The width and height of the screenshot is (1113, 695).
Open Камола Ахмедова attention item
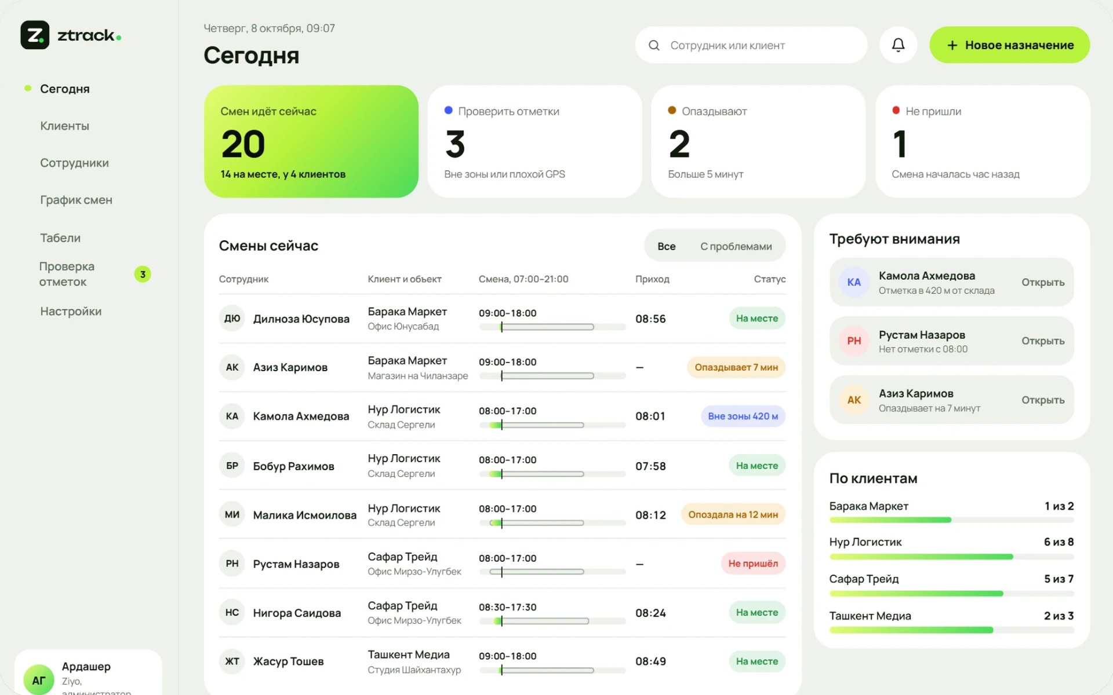tap(951, 282)
